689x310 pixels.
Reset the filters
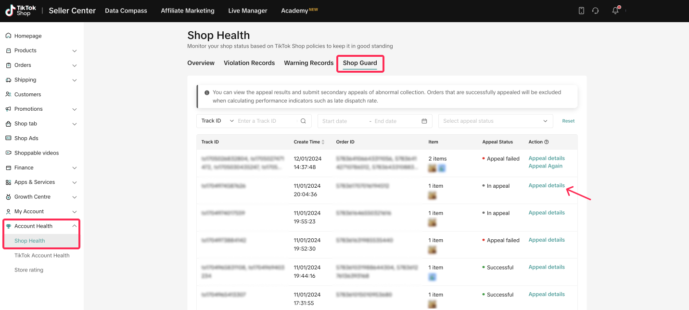[568, 121]
